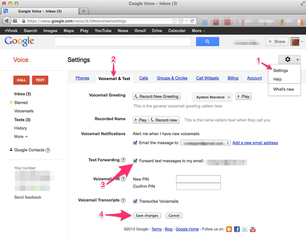The width and height of the screenshot is (306, 241).
Task: Click the blue search magnifier button
Action: click(x=208, y=41)
